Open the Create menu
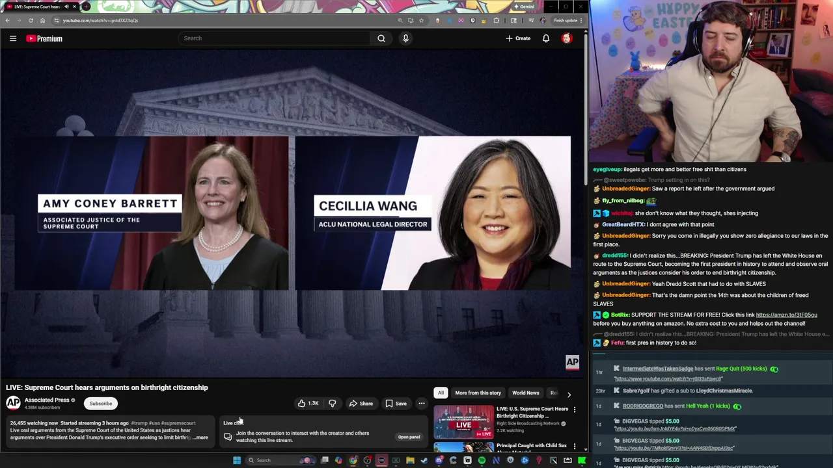The width and height of the screenshot is (833, 468). click(519, 38)
